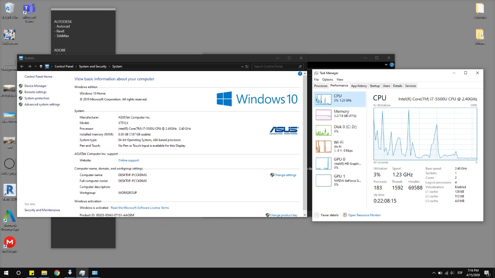The width and height of the screenshot is (495, 278).
Task: Open the MEGAsync desktop icon
Action: [x=10, y=244]
